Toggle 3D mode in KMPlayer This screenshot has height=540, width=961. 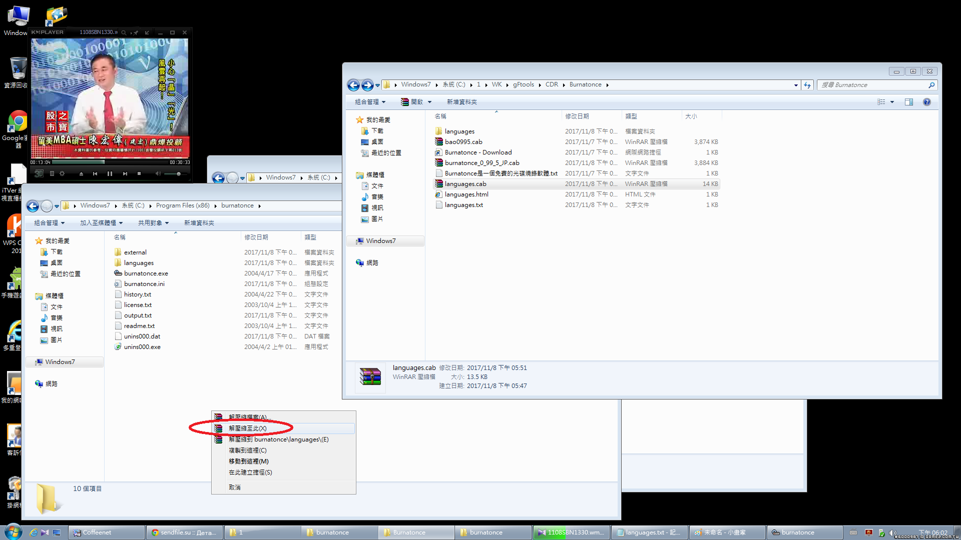[x=39, y=173]
